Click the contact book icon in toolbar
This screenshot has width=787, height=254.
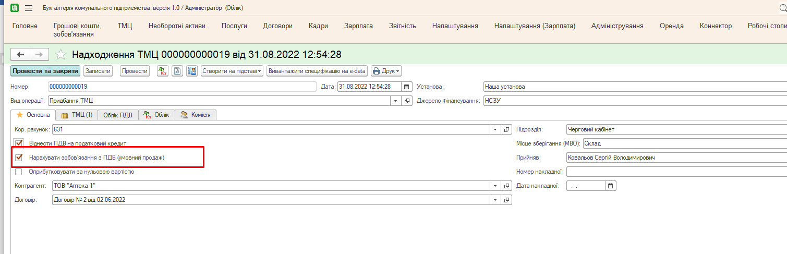(191, 71)
